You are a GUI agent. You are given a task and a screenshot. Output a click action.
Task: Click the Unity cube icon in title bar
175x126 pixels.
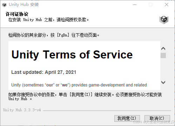[4, 5]
